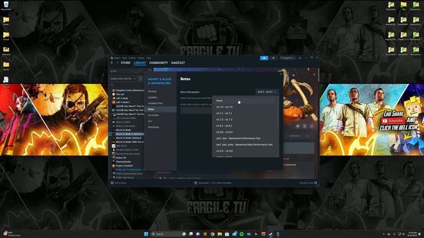This screenshot has width=424, height=238.
Task: Click the Steam icon in the taskbar
Action: point(271,234)
